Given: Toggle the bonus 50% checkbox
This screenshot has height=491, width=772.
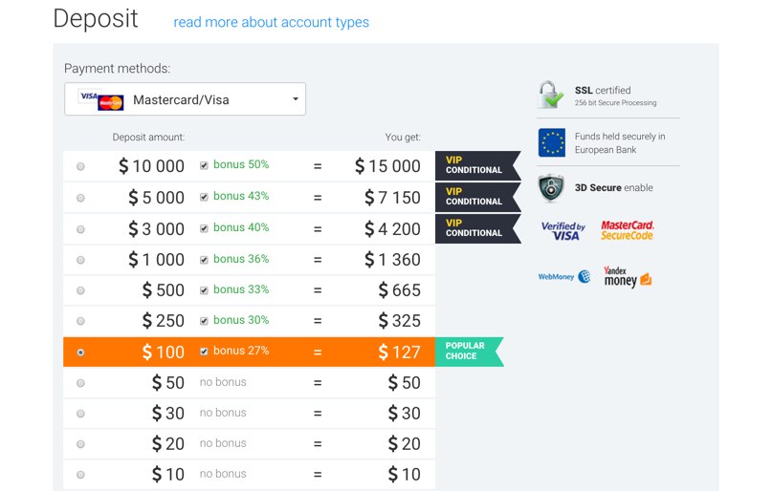Looking at the screenshot, I should [204, 165].
